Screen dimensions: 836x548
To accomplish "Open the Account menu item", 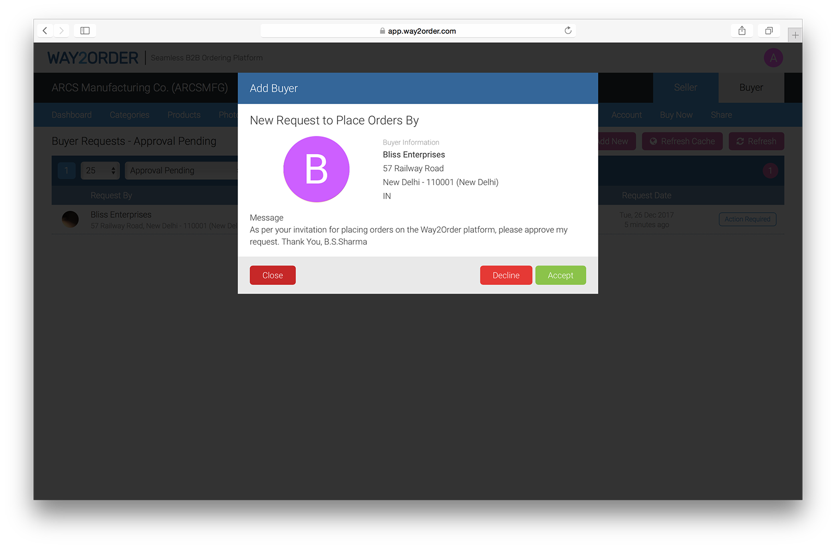I will (x=626, y=115).
